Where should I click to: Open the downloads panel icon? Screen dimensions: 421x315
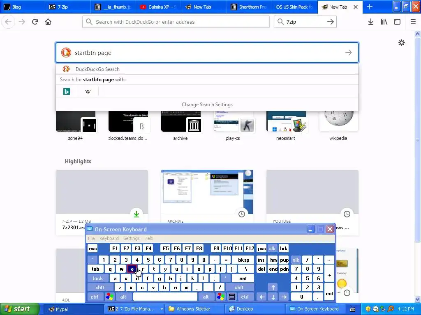[371, 22]
